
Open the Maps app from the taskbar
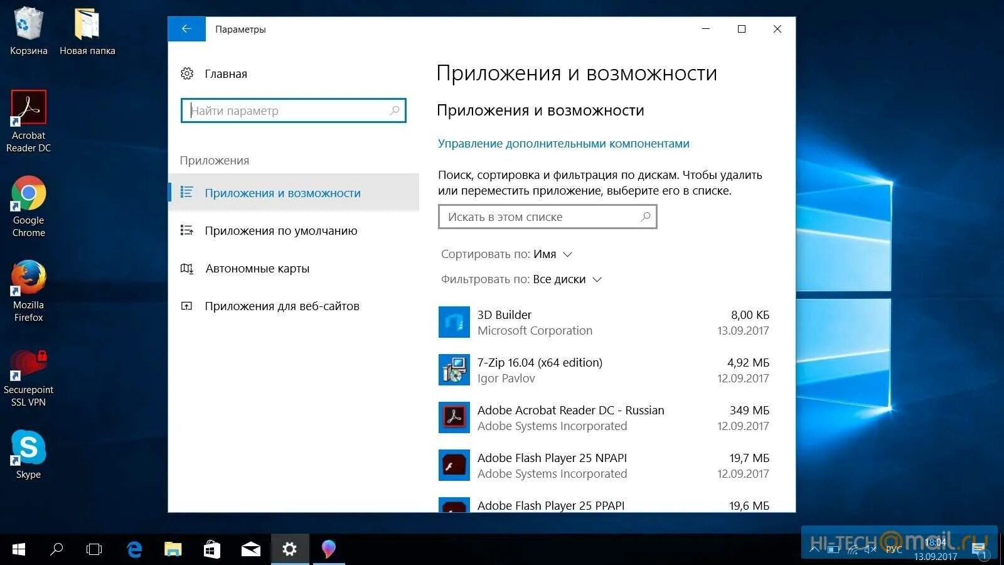328,549
